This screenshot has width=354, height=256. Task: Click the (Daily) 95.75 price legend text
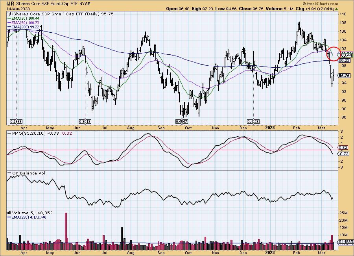click(x=100, y=14)
